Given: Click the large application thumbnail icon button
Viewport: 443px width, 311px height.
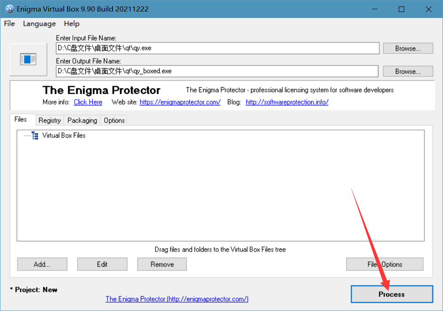Looking at the screenshot, I should 28,59.
